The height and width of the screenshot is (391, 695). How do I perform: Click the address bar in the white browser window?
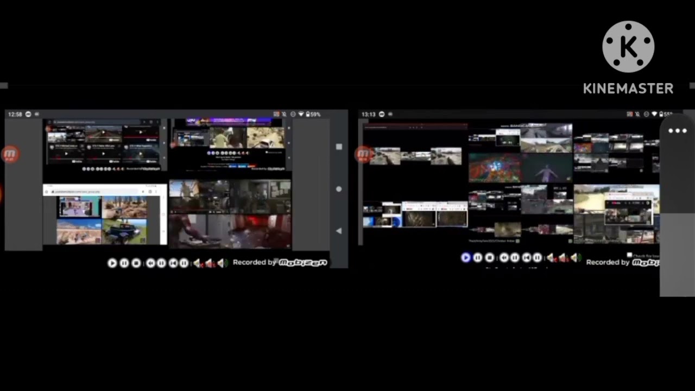95,192
